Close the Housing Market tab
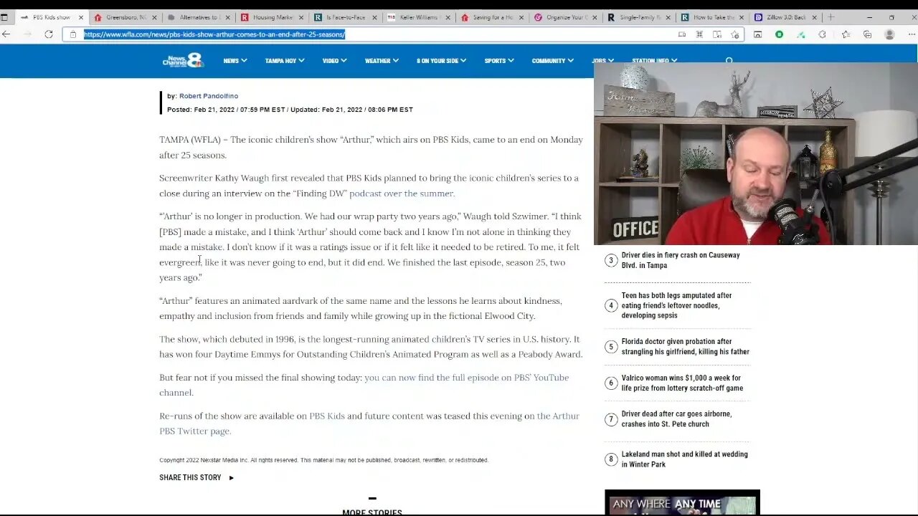 pyautogui.click(x=300, y=17)
